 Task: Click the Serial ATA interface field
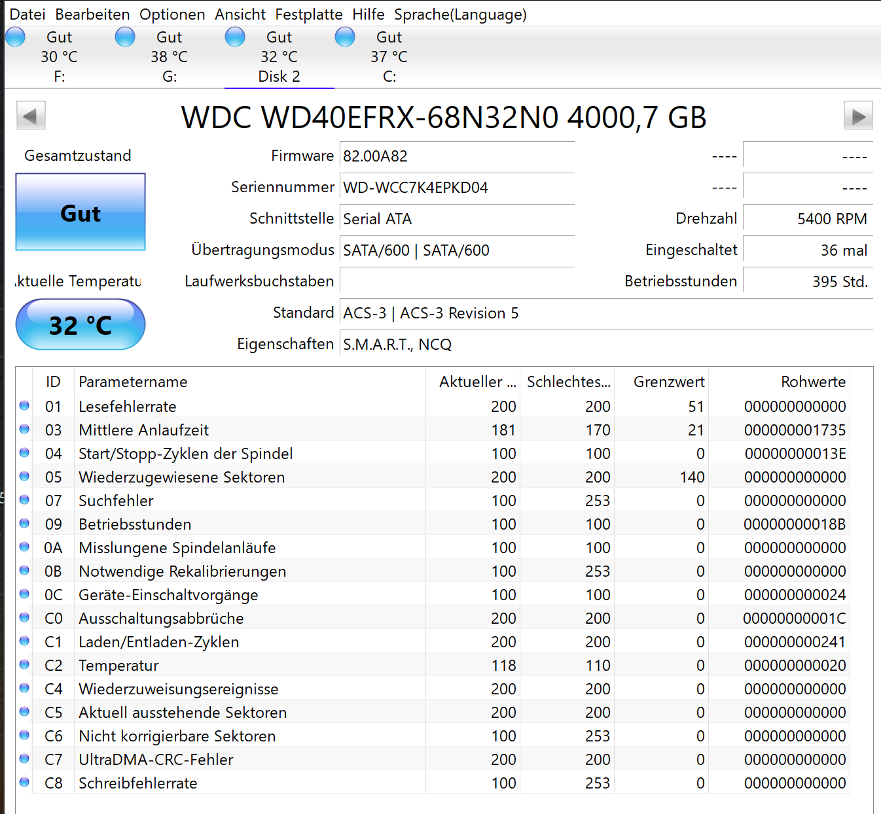(x=457, y=219)
